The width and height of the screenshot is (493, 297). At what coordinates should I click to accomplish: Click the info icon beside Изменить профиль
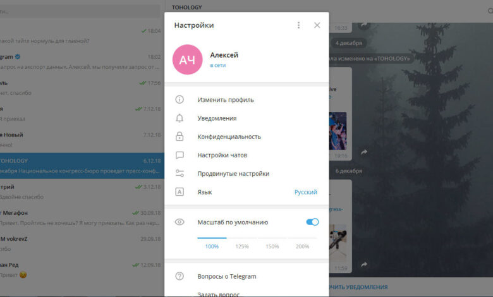click(180, 100)
